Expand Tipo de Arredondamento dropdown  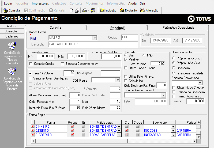[x=164, y=95]
